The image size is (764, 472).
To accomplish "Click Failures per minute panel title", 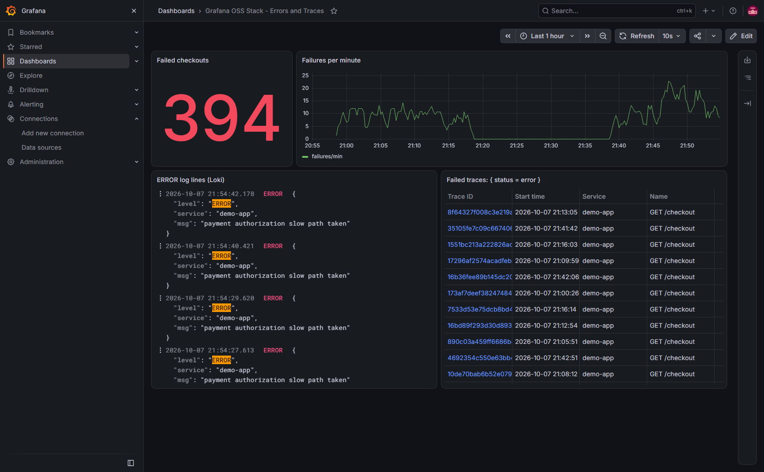I will 331,60.
